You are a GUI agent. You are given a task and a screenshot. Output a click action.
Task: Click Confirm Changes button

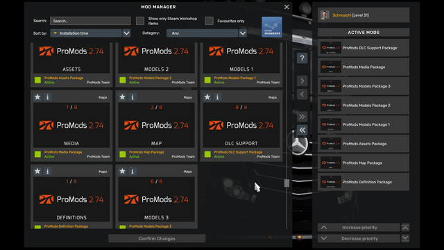pos(157,238)
